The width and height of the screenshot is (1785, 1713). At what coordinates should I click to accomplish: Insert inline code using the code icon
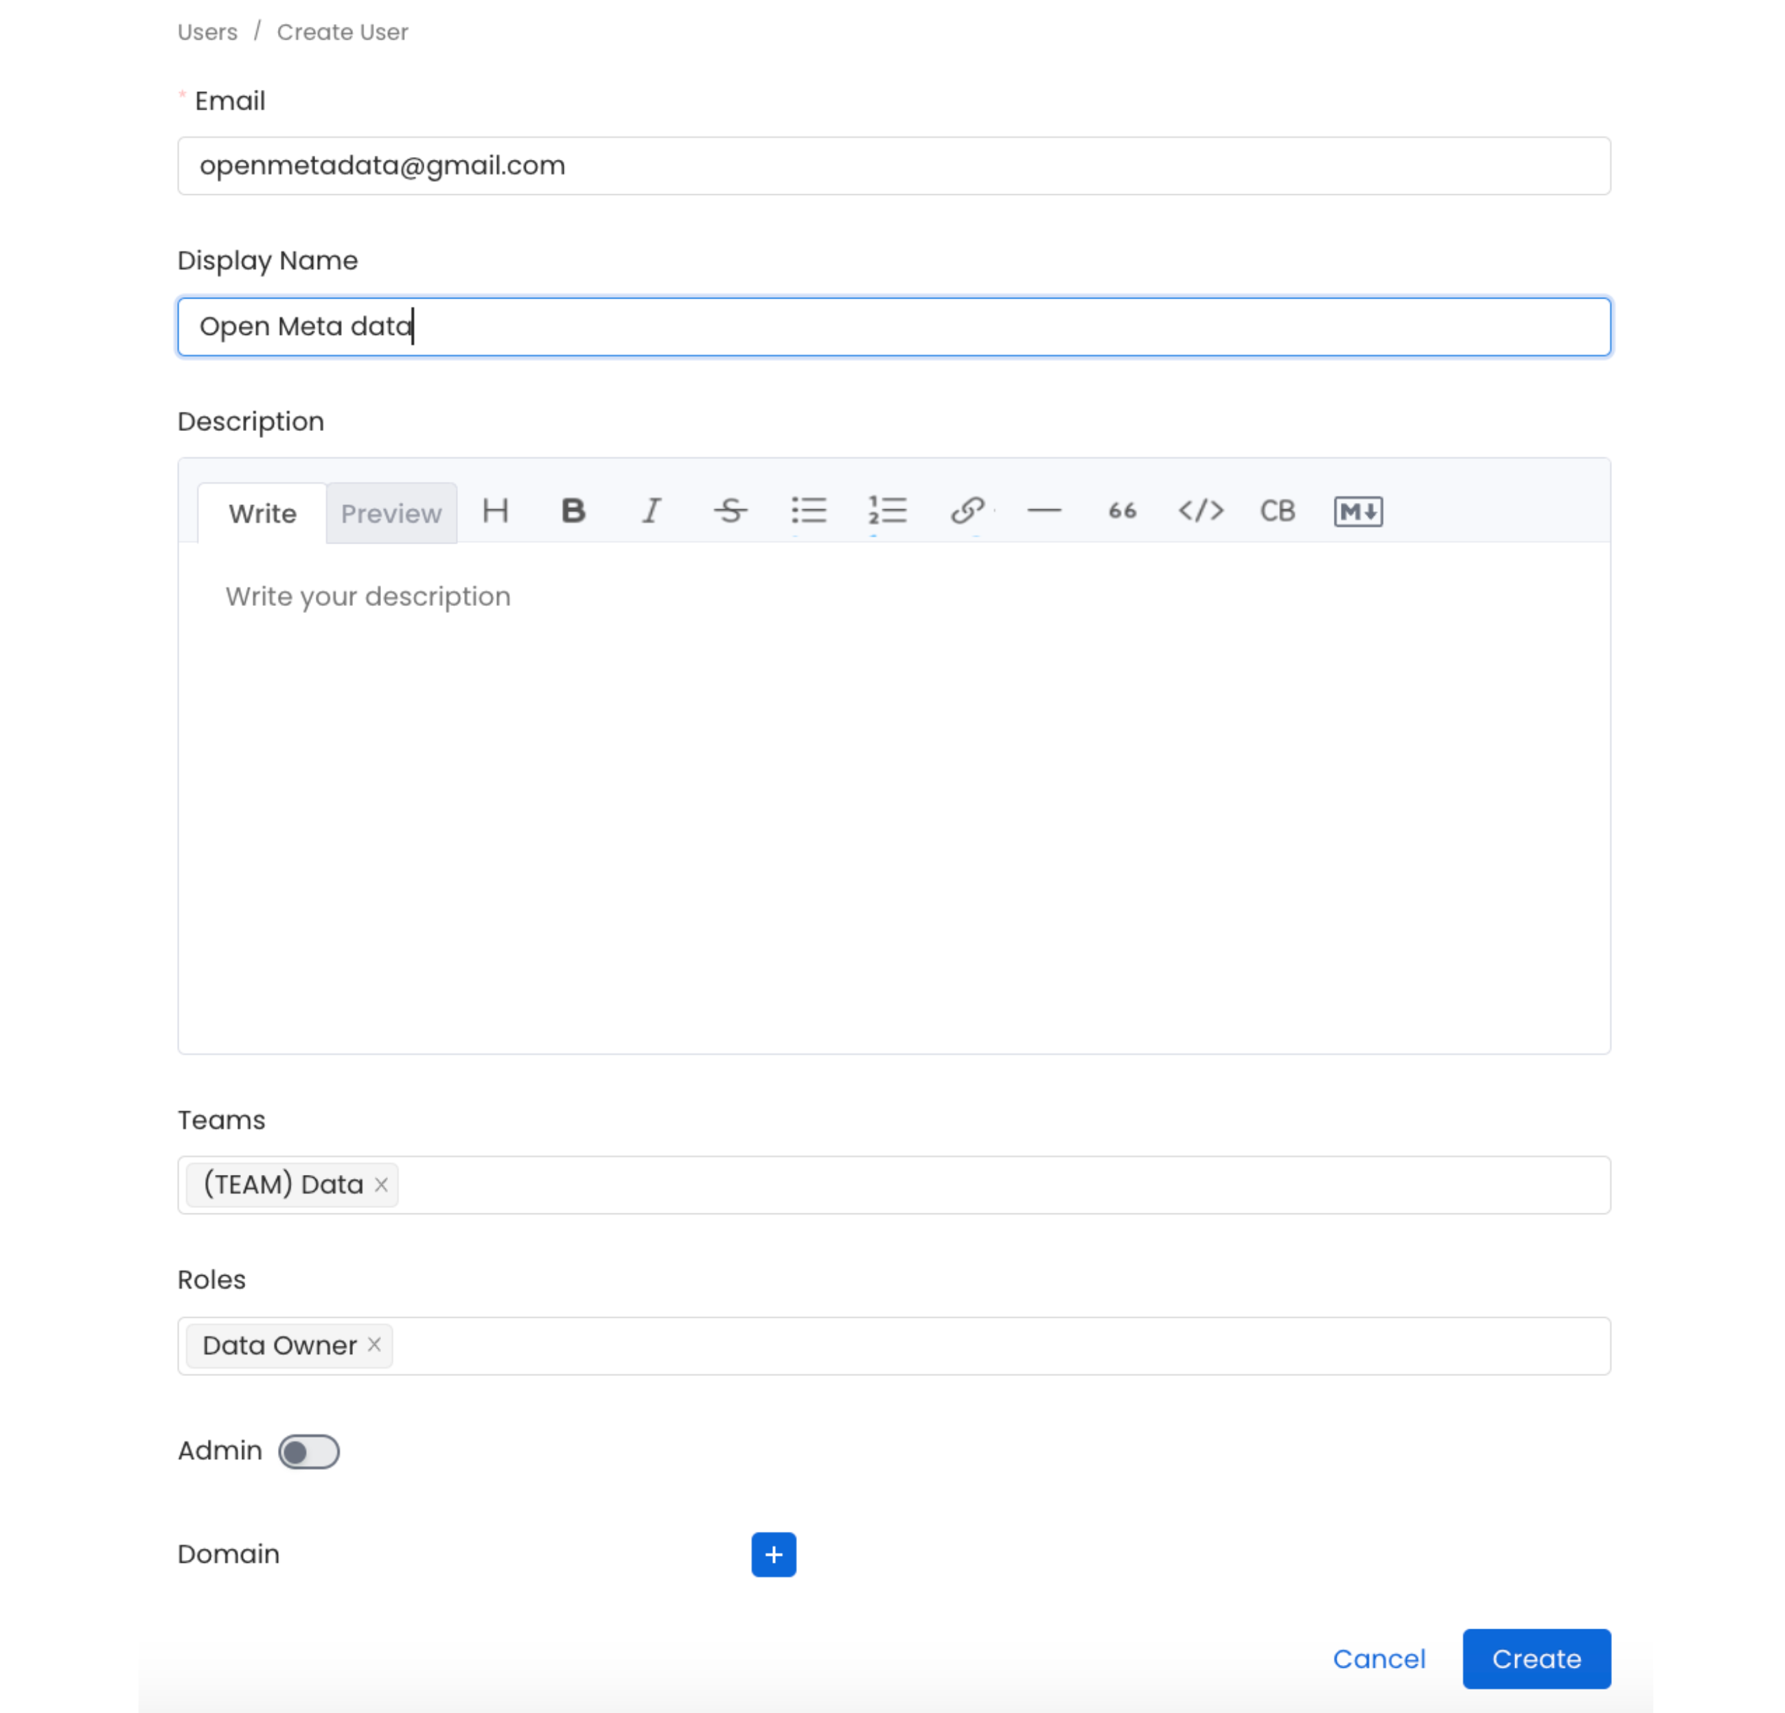coord(1200,511)
